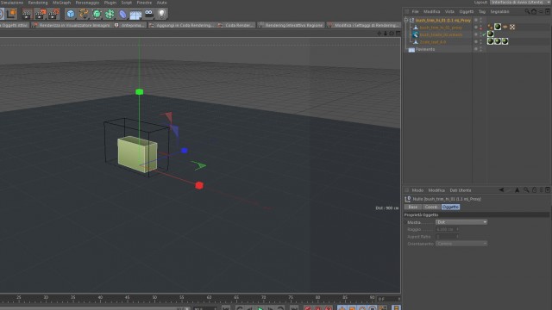Screen dimensions: 552x310
Task: Select the blue deformer capsule icon
Action: pos(122,14)
